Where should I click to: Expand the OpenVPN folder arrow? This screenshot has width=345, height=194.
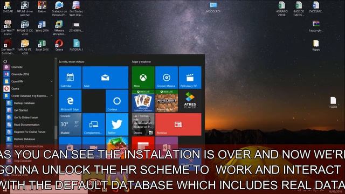click(52, 81)
